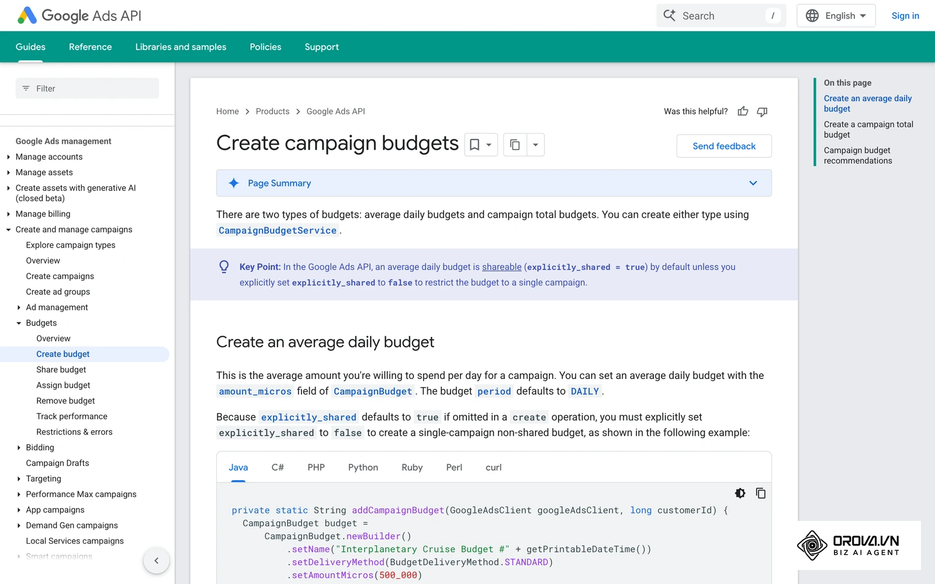This screenshot has width=935, height=584.
Task: Click the sidebar Filter field
Action: pos(87,89)
